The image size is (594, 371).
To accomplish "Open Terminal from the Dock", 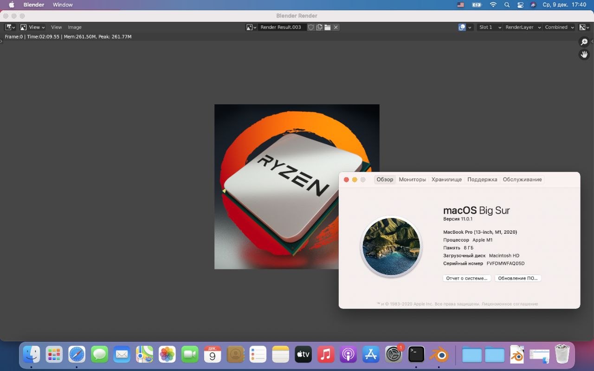I will [416, 355].
